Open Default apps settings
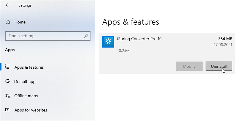The height and width of the screenshot is (121, 240). click(x=26, y=81)
